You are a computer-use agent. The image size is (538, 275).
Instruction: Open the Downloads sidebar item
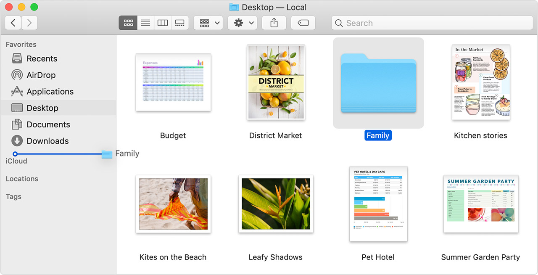47,141
